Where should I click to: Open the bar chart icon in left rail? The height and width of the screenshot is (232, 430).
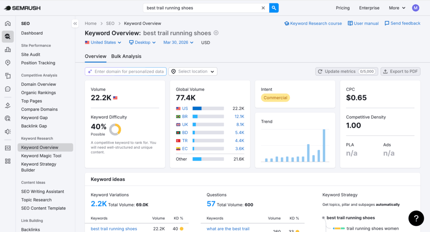(8, 49)
